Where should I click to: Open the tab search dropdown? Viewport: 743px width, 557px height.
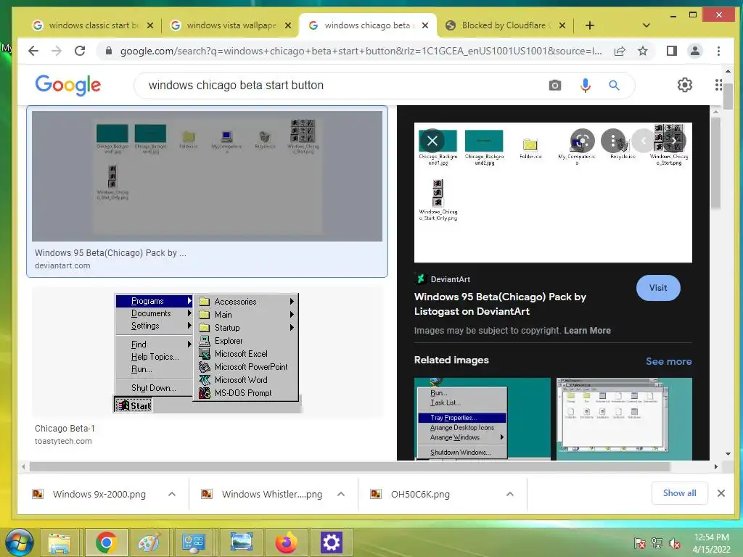(x=646, y=25)
